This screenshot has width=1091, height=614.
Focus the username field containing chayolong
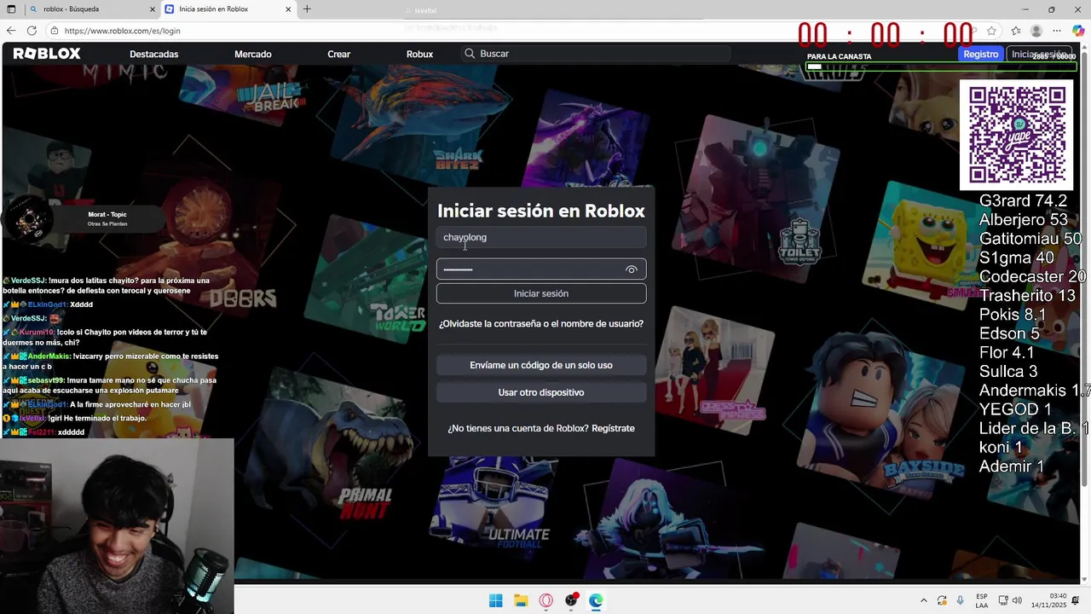(541, 237)
